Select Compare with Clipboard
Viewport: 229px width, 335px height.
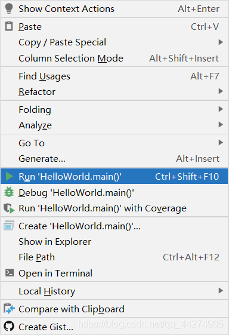[114, 309]
